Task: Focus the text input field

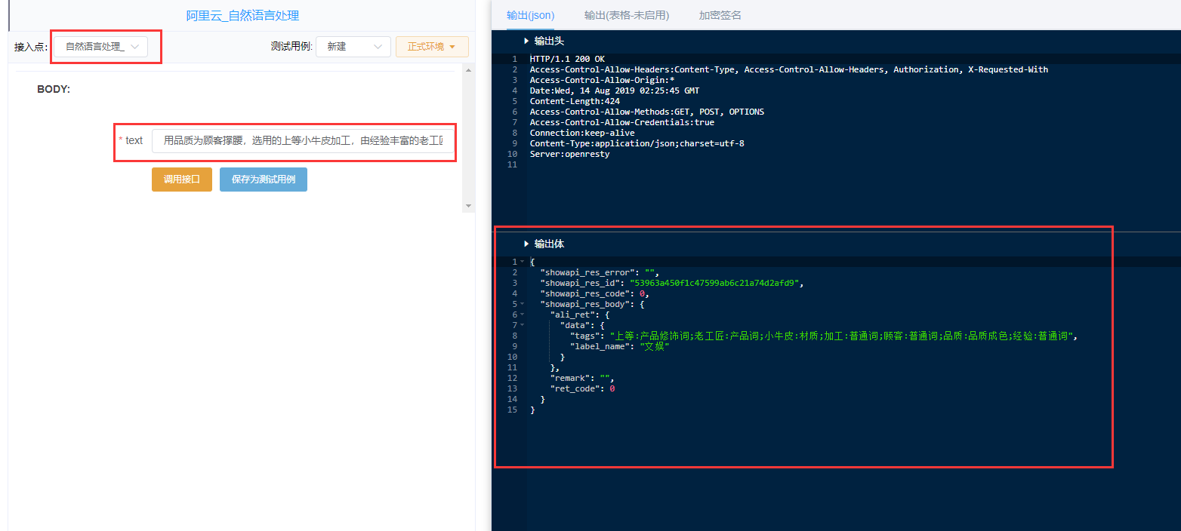Action: tap(303, 140)
